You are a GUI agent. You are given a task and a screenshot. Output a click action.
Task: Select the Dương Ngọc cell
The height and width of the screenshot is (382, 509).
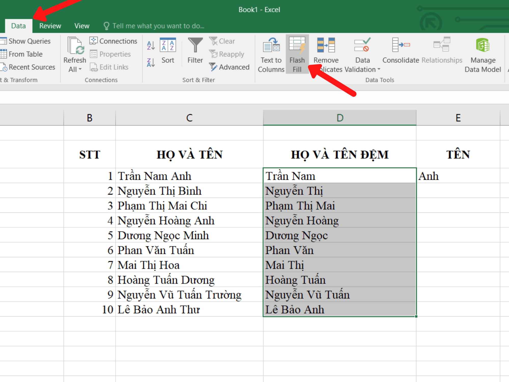[x=340, y=235]
